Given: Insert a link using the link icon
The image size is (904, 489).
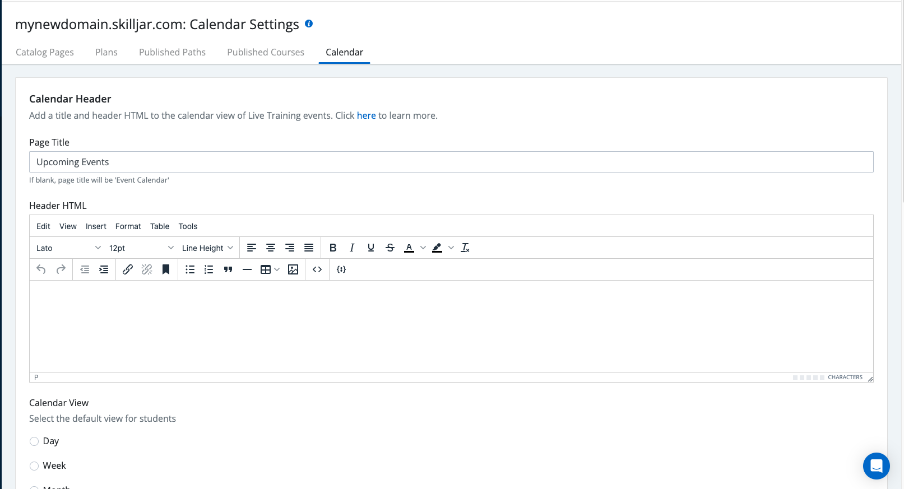Looking at the screenshot, I should tap(128, 269).
